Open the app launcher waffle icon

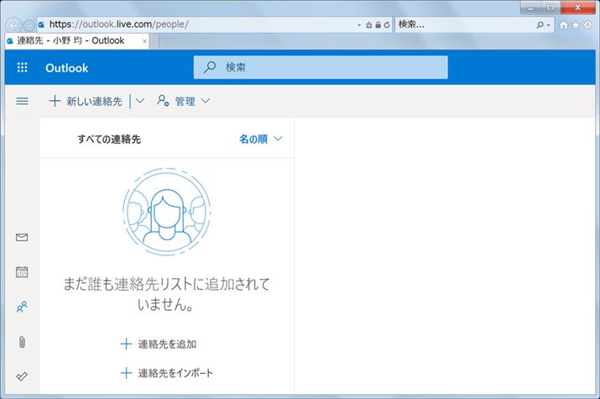tap(23, 68)
